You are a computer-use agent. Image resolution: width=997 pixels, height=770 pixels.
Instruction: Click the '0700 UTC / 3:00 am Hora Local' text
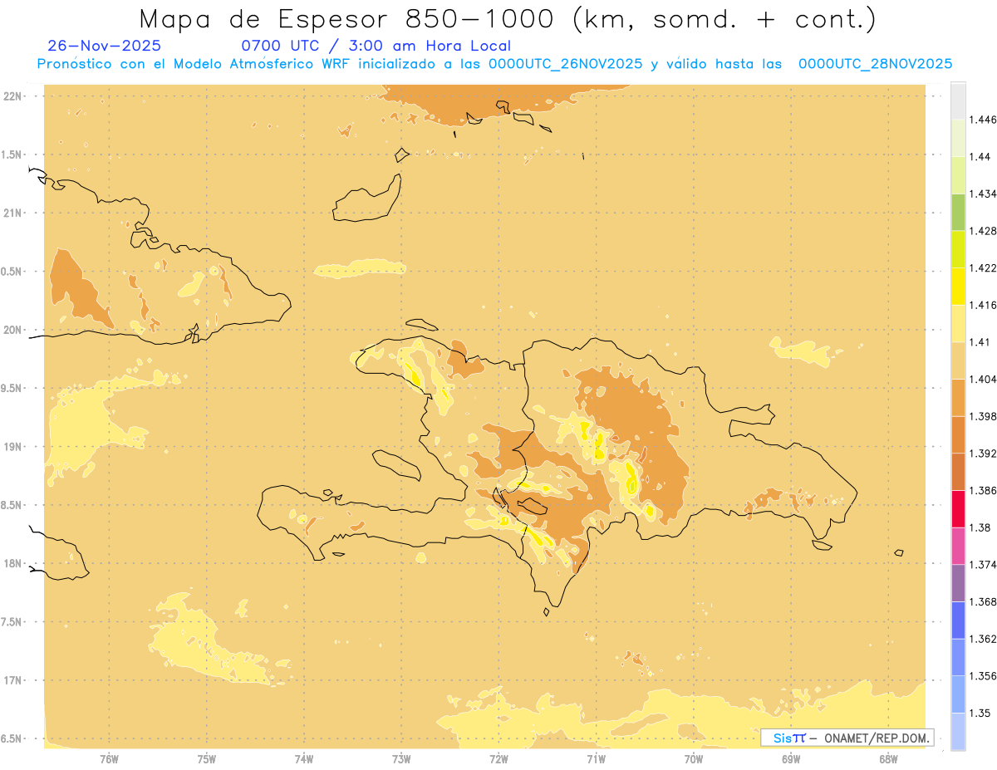376,46
